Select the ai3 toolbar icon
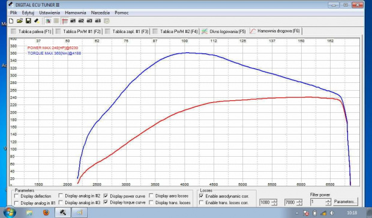Viewport: 372px width, 218px height. click(x=89, y=21)
